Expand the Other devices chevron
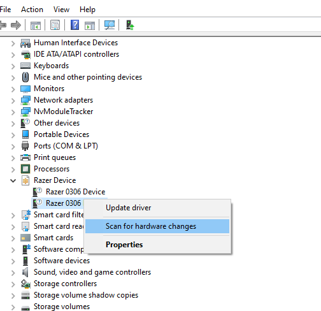 click(x=13, y=124)
